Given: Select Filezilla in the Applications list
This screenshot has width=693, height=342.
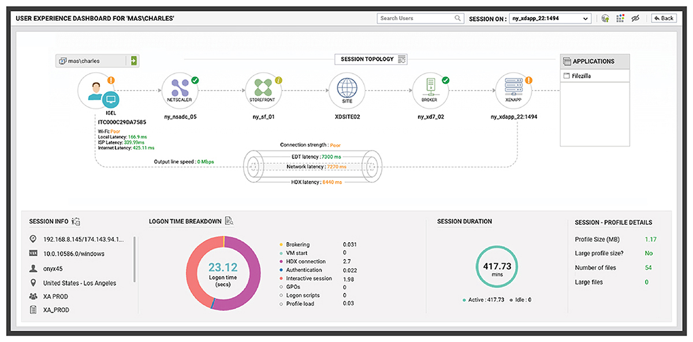Looking at the screenshot, I should 582,76.
